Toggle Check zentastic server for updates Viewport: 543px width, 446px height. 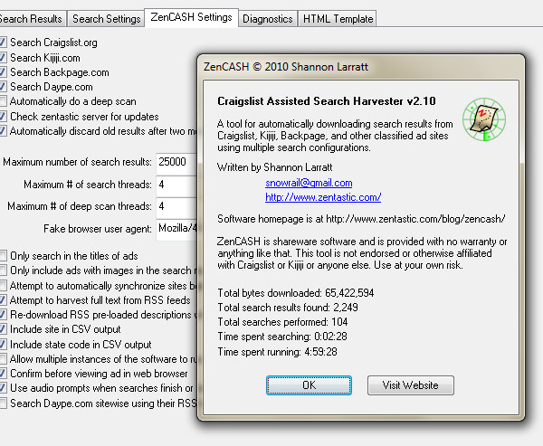pyautogui.click(x=3, y=117)
